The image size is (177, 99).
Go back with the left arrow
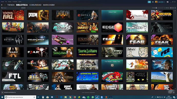coord(2,5)
